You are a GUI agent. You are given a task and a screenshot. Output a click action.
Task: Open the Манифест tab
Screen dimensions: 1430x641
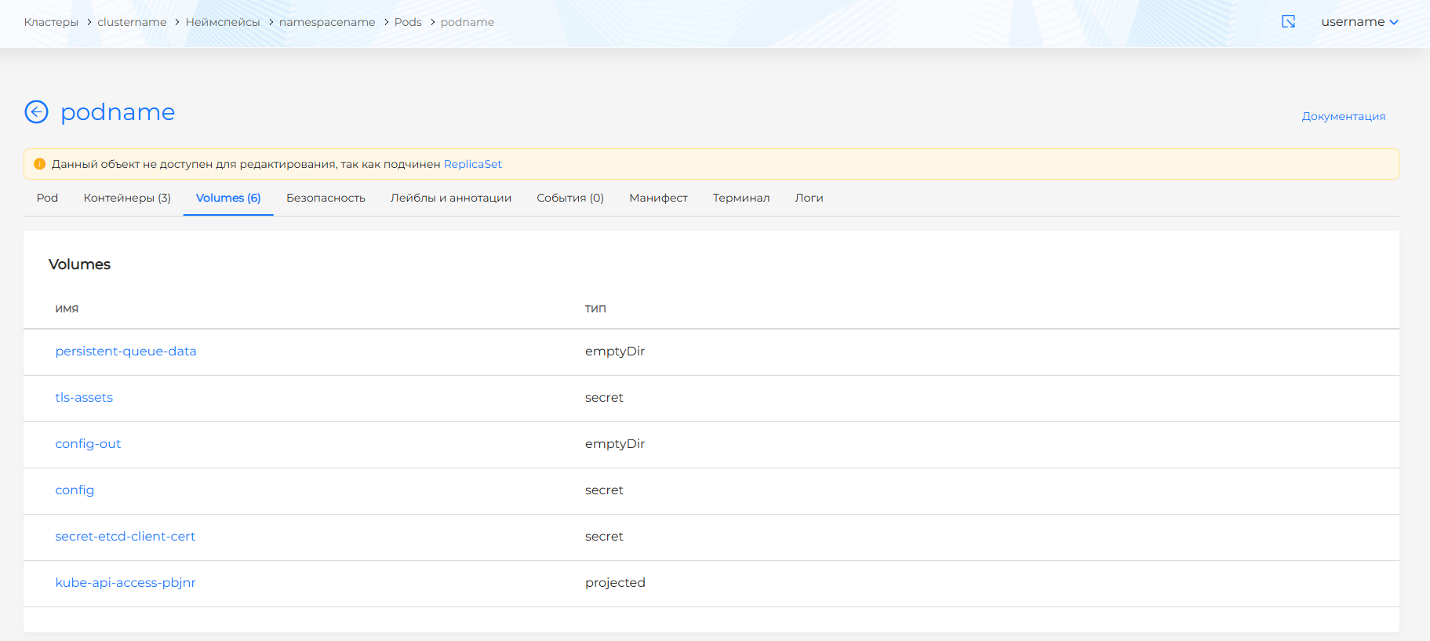tap(658, 198)
